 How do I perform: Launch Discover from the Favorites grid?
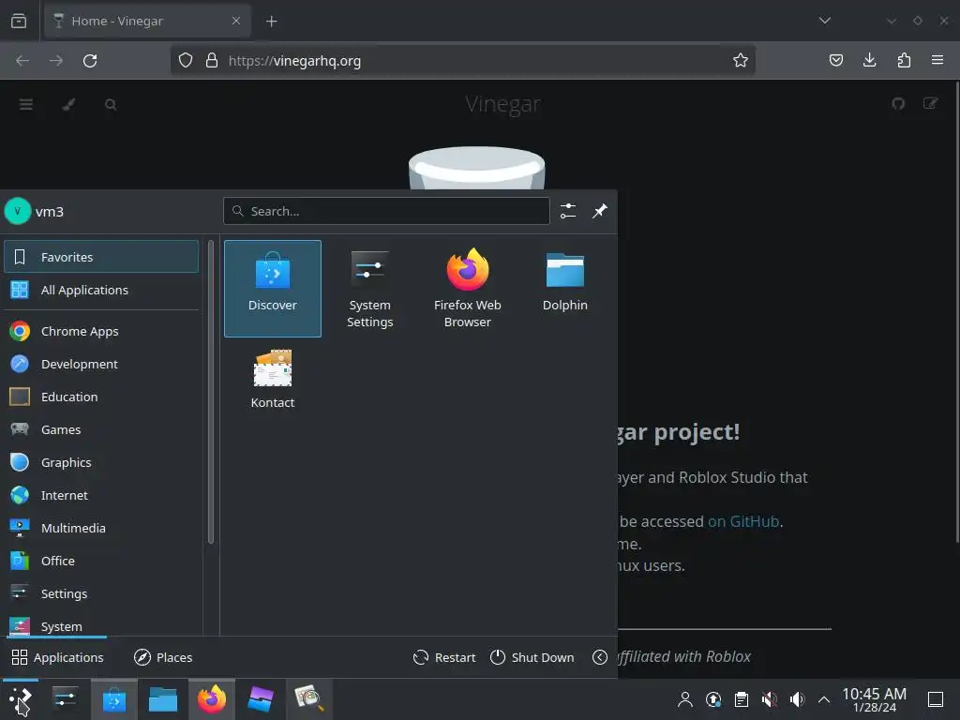point(273,289)
